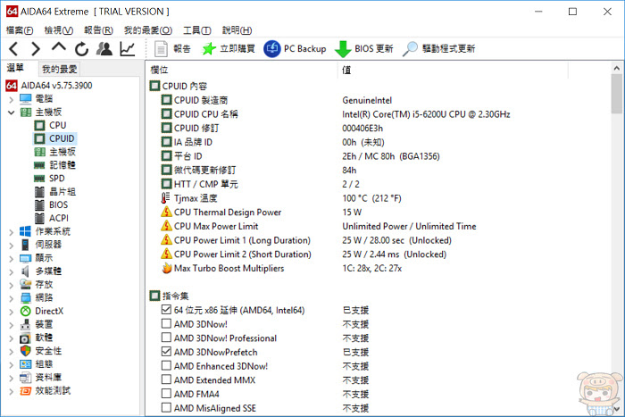625x417 pixels.
Task: Open the 我的最愛(O) menu
Action: point(148,30)
